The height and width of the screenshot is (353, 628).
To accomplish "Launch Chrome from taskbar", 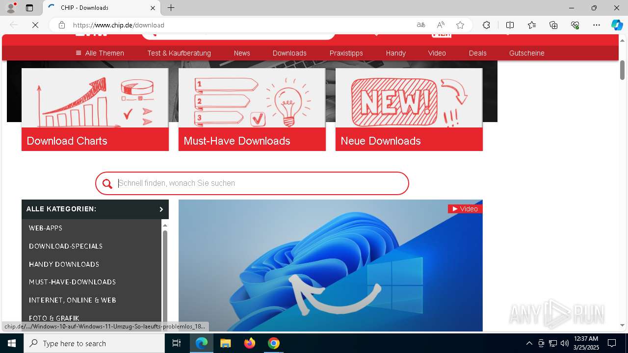I will 274,343.
